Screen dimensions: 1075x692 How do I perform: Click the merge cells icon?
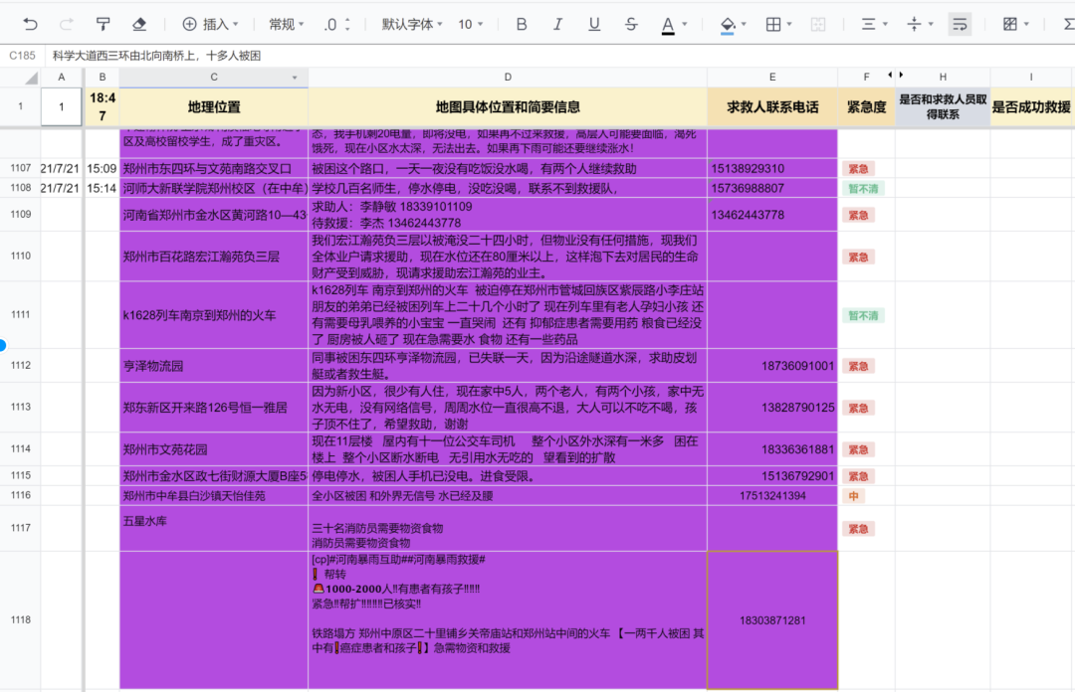818,25
